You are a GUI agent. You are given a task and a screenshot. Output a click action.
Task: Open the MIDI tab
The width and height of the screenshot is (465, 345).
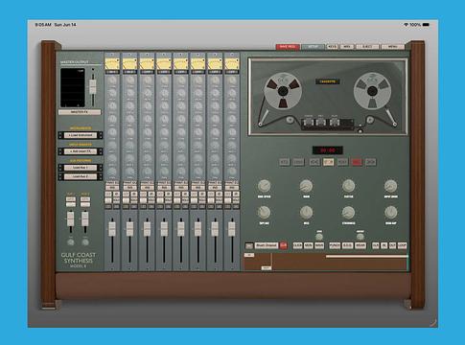[347, 47]
